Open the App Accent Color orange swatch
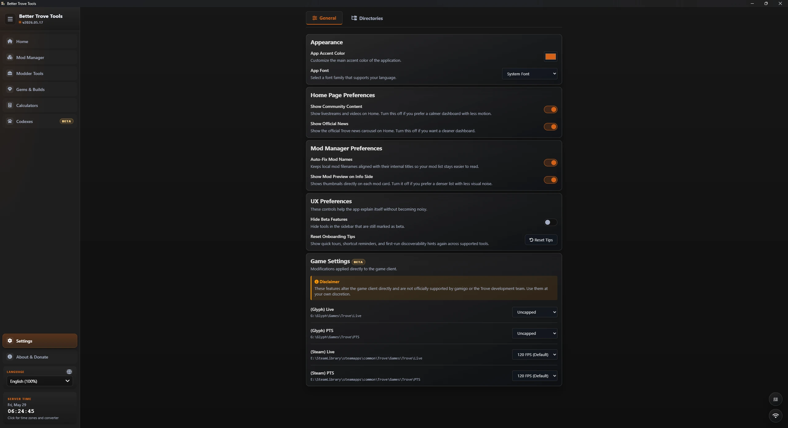Image resolution: width=788 pixels, height=428 pixels. pyautogui.click(x=550, y=57)
